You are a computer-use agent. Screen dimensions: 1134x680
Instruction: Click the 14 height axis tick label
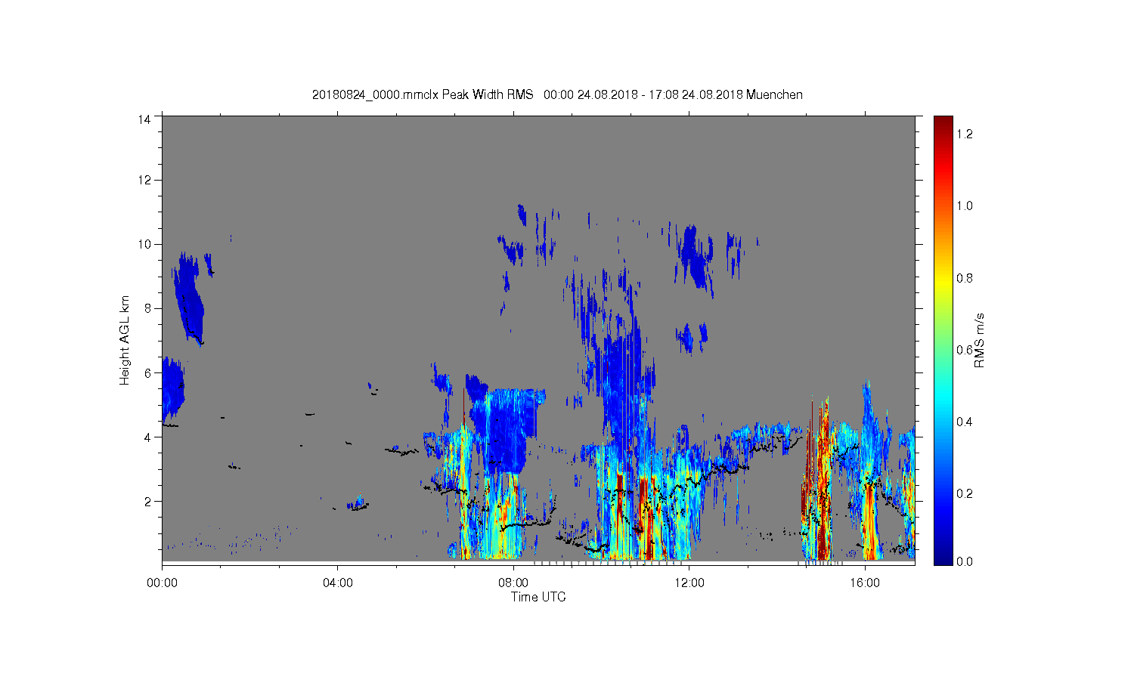tap(144, 119)
